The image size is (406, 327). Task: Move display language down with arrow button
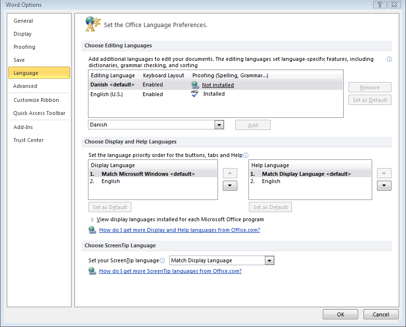click(x=230, y=186)
